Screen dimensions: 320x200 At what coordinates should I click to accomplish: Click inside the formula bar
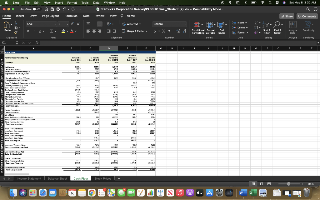point(178,42)
